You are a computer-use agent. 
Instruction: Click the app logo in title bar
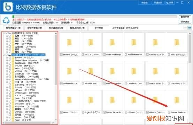[x=8, y=7]
